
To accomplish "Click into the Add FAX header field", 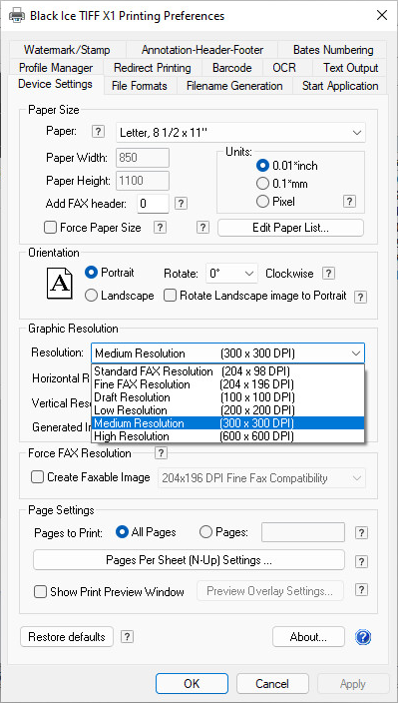I will tap(153, 204).
